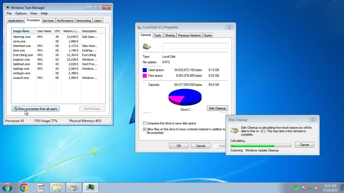Switch to the Performance tab
Viewport: 344px width, 193px height.
coord(65,21)
